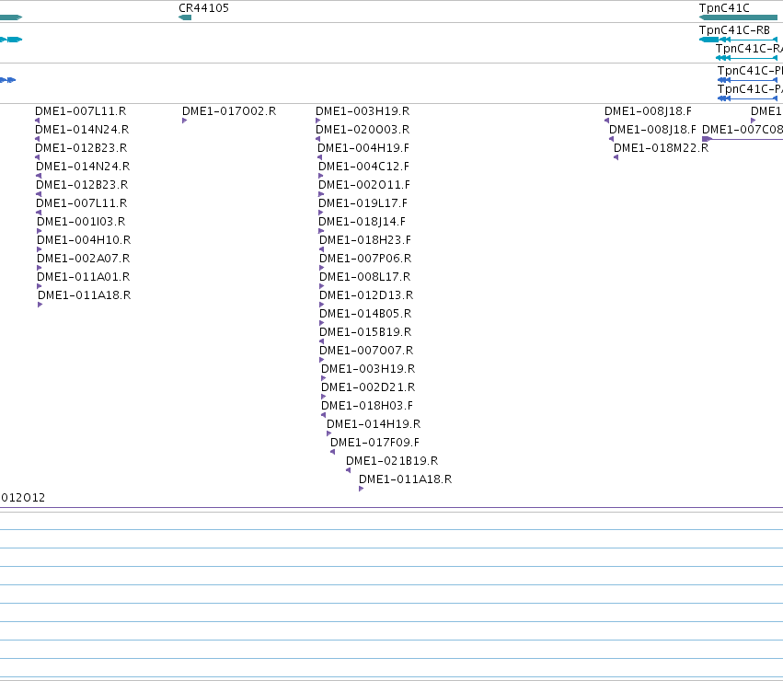Open feature DME1-002D21.R

tap(368, 387)
